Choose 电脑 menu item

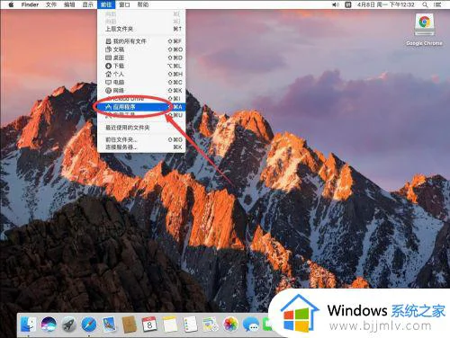pyautogui.click(x=141, y=82)
